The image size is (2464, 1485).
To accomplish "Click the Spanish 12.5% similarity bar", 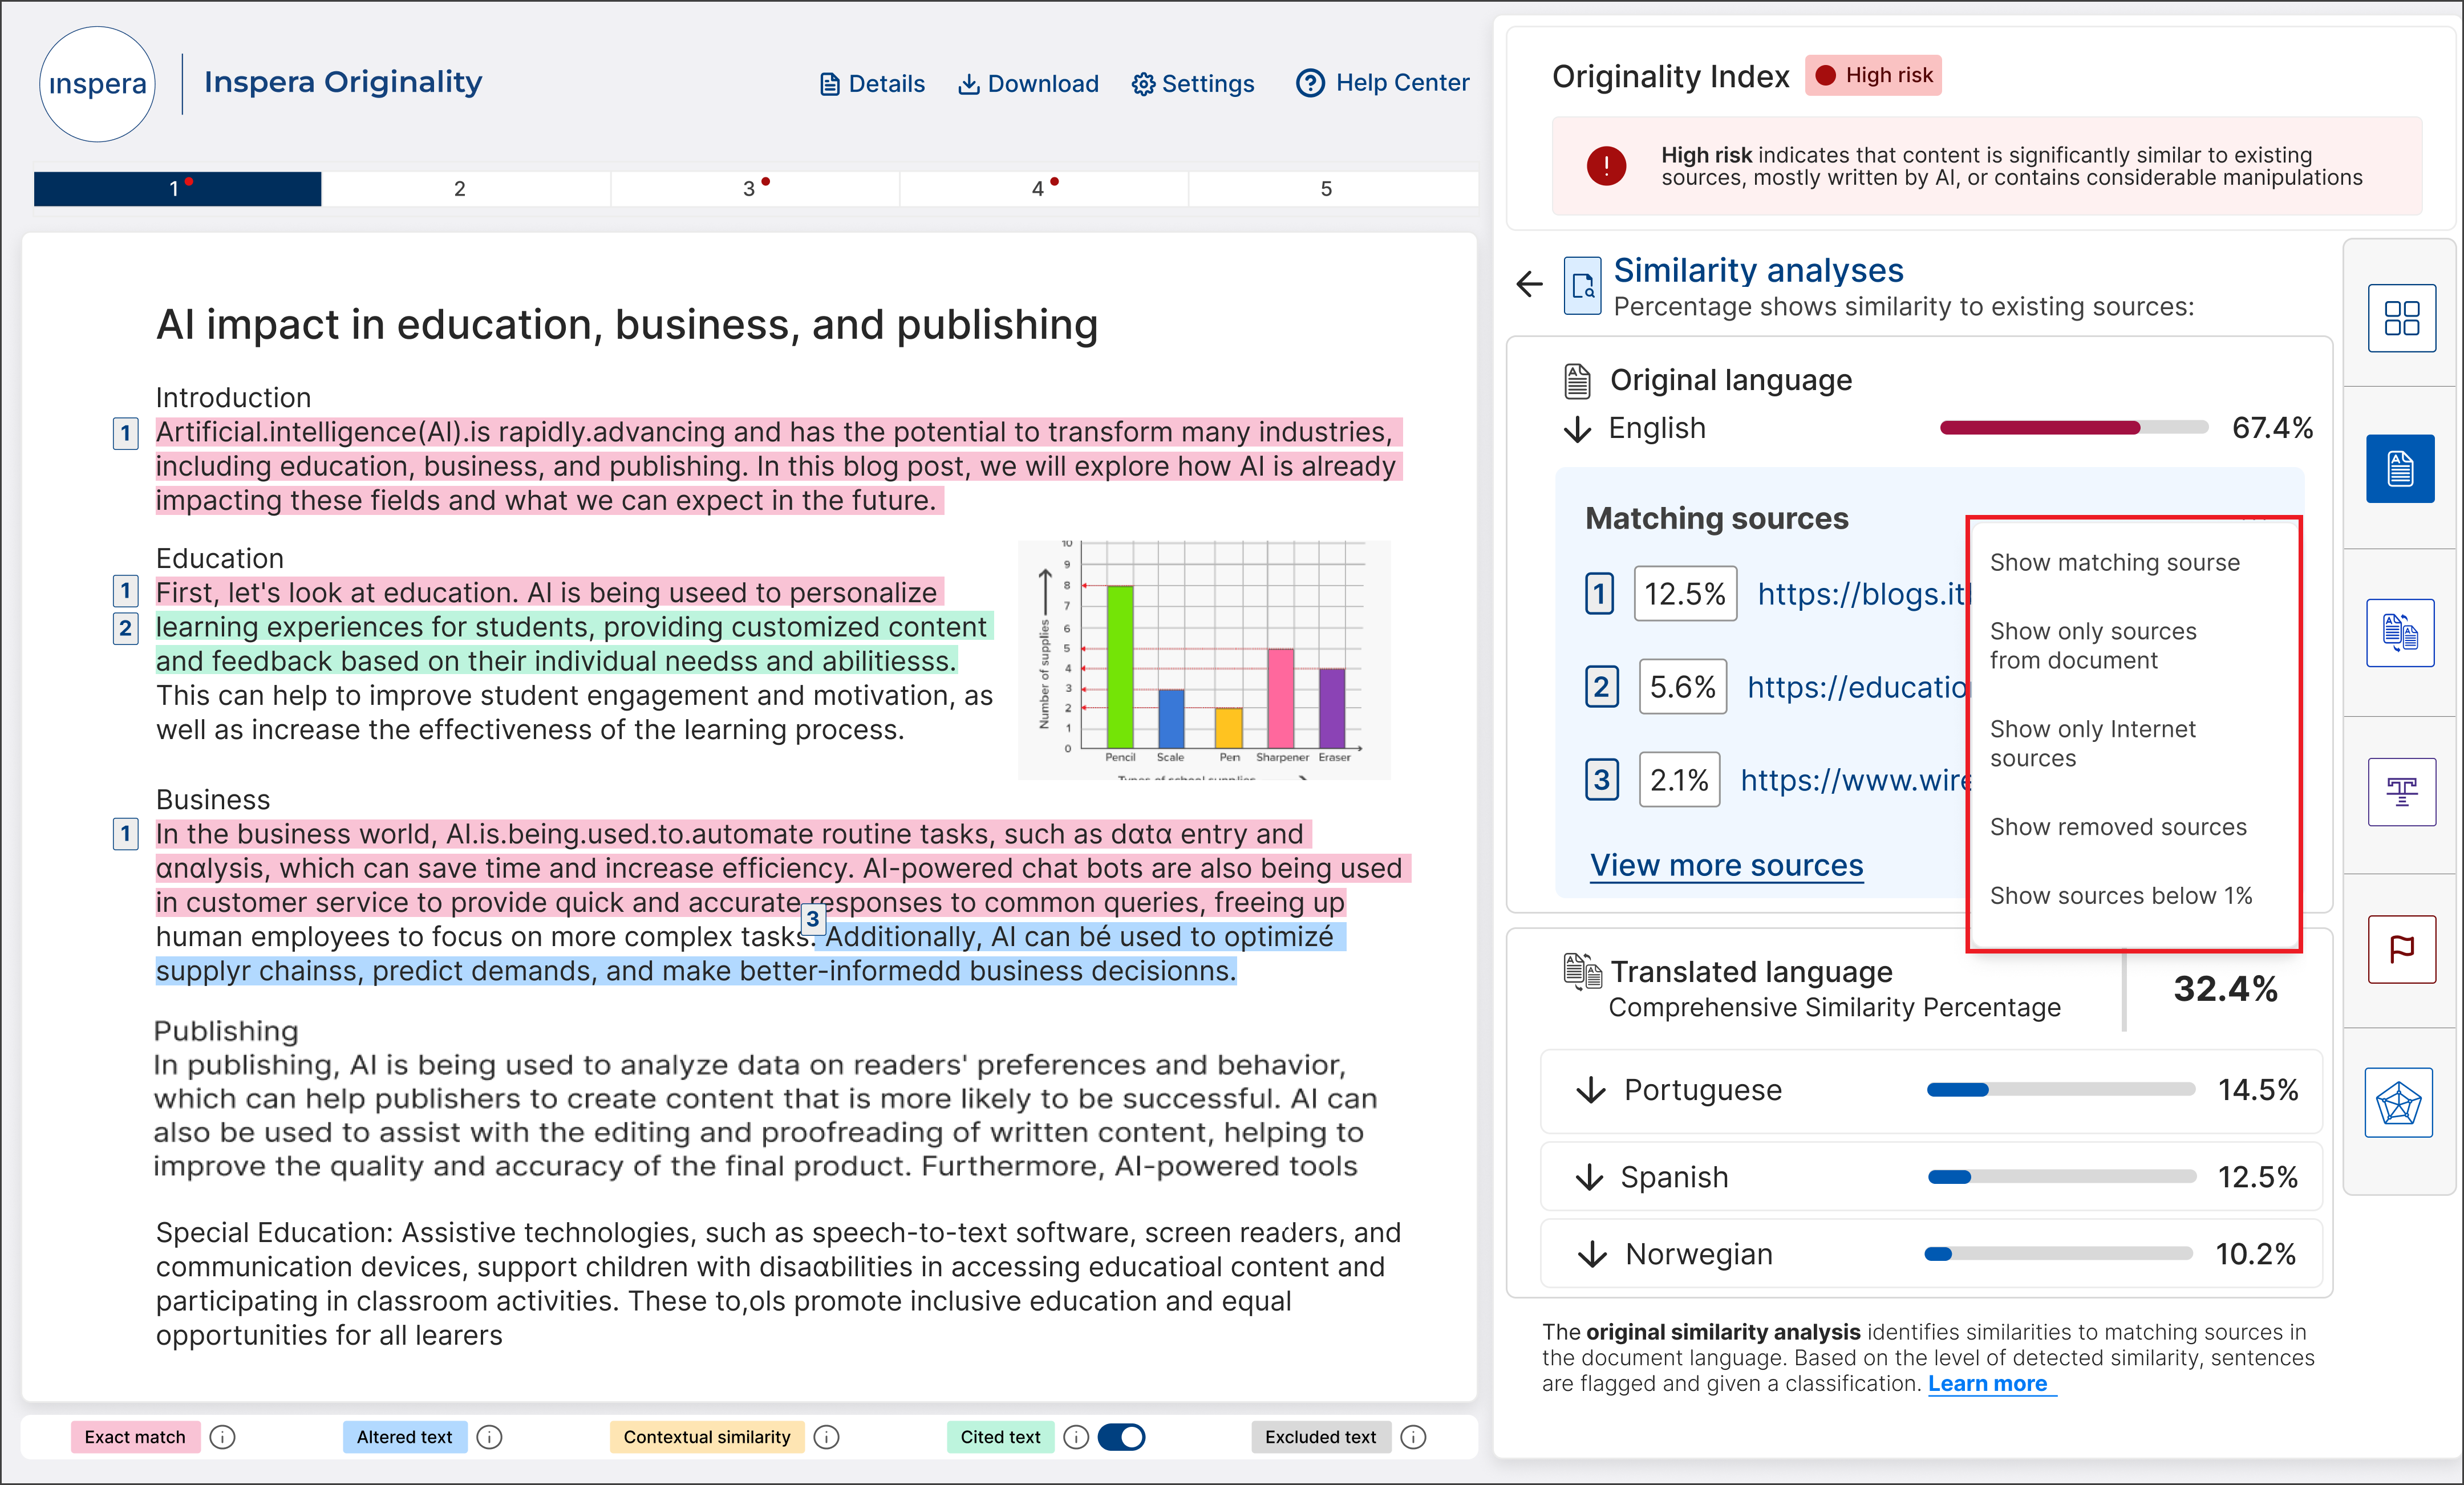I will tap(2062, 1177).
